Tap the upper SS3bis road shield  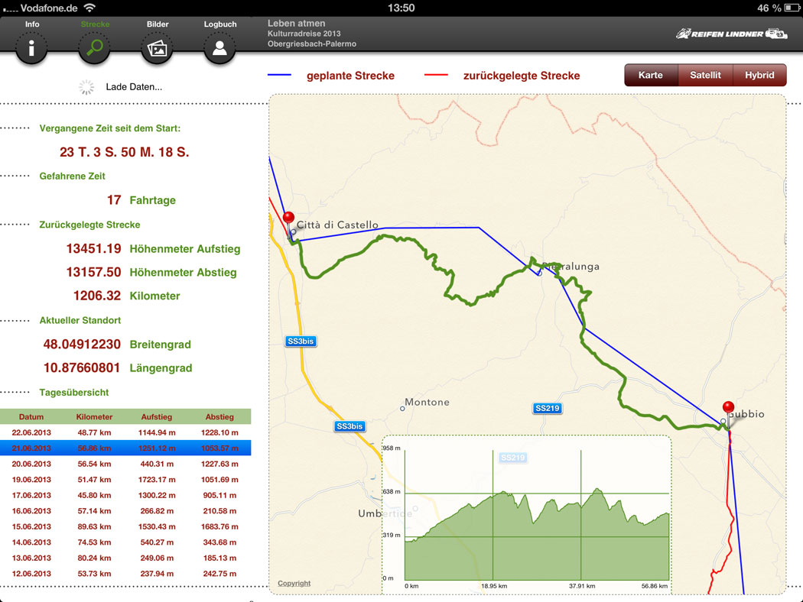click(x=301, y=341)
